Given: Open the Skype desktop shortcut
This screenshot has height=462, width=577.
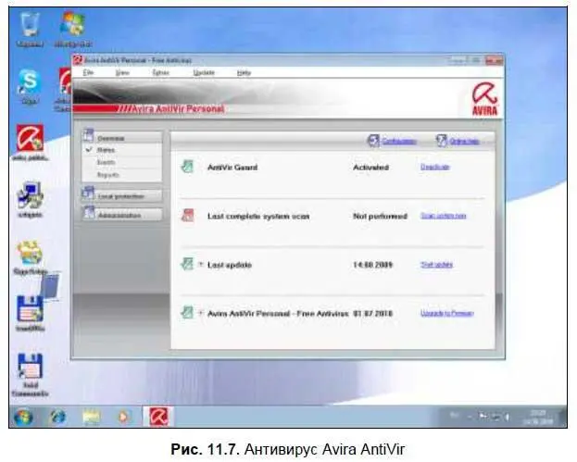Looking at the screenshot, I should tap(29, 81).
